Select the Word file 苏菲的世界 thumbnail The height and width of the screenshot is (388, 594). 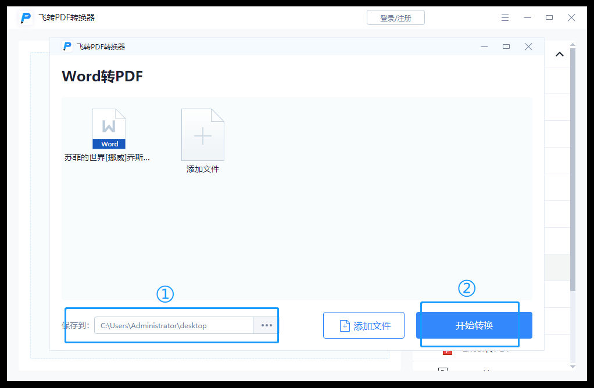109,129
